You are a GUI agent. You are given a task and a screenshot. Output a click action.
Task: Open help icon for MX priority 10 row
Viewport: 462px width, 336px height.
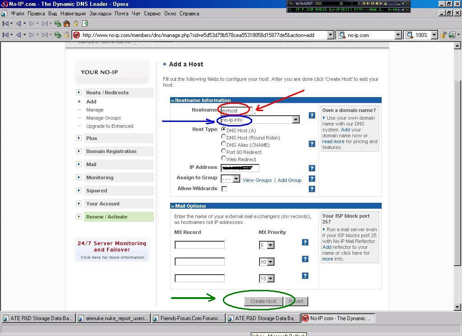coord(305,259)
